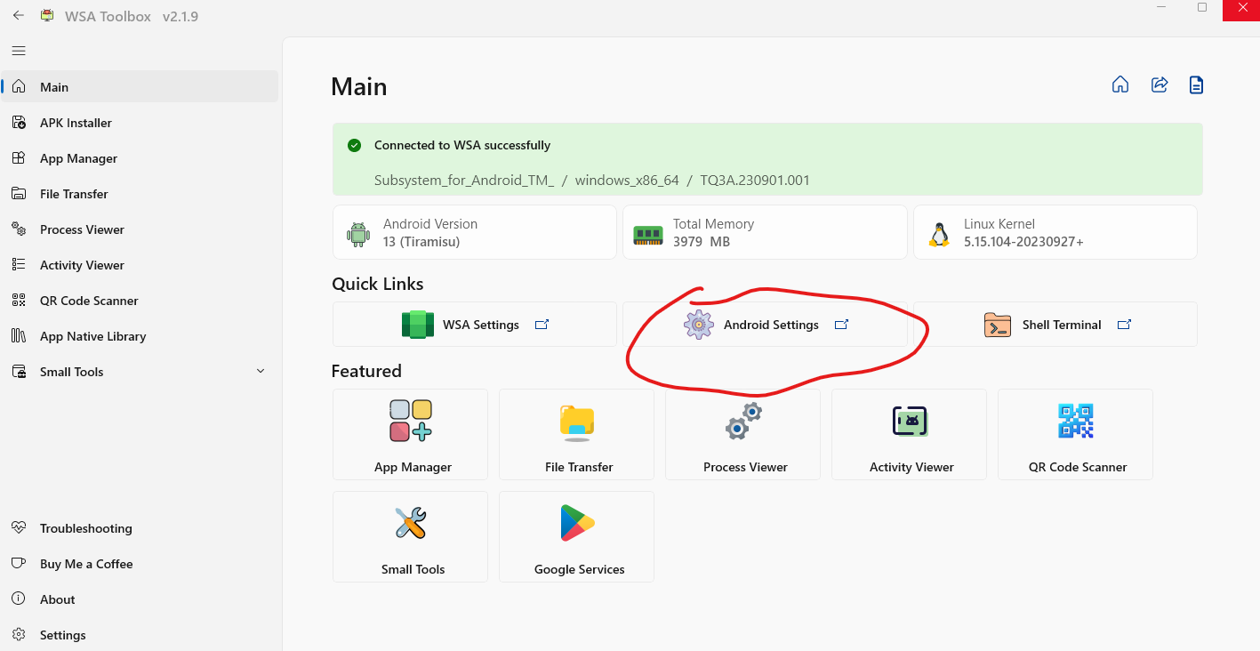Click the Troubleshooting heart-pulse icon
This screenshot has width=1260, height=651.
[19, 528]
